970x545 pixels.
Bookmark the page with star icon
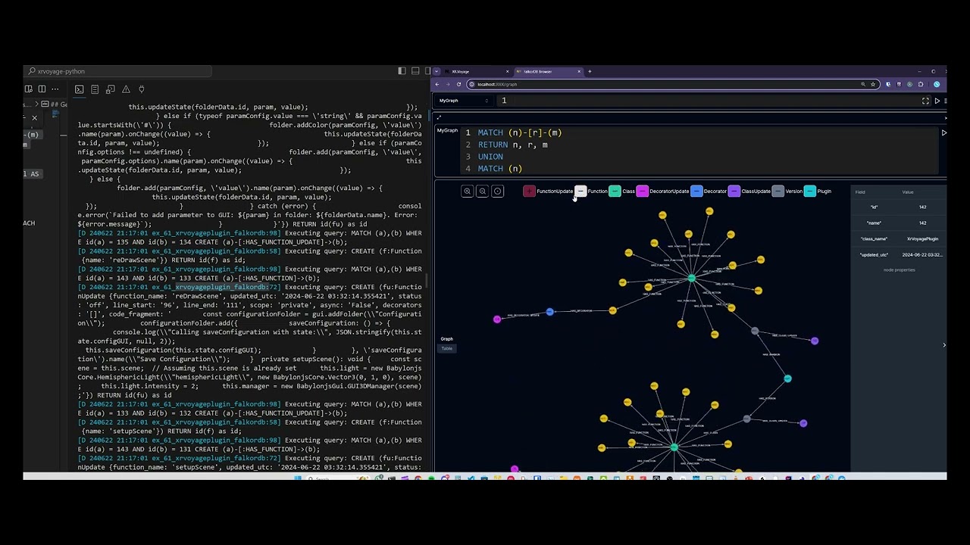point(873,84)
